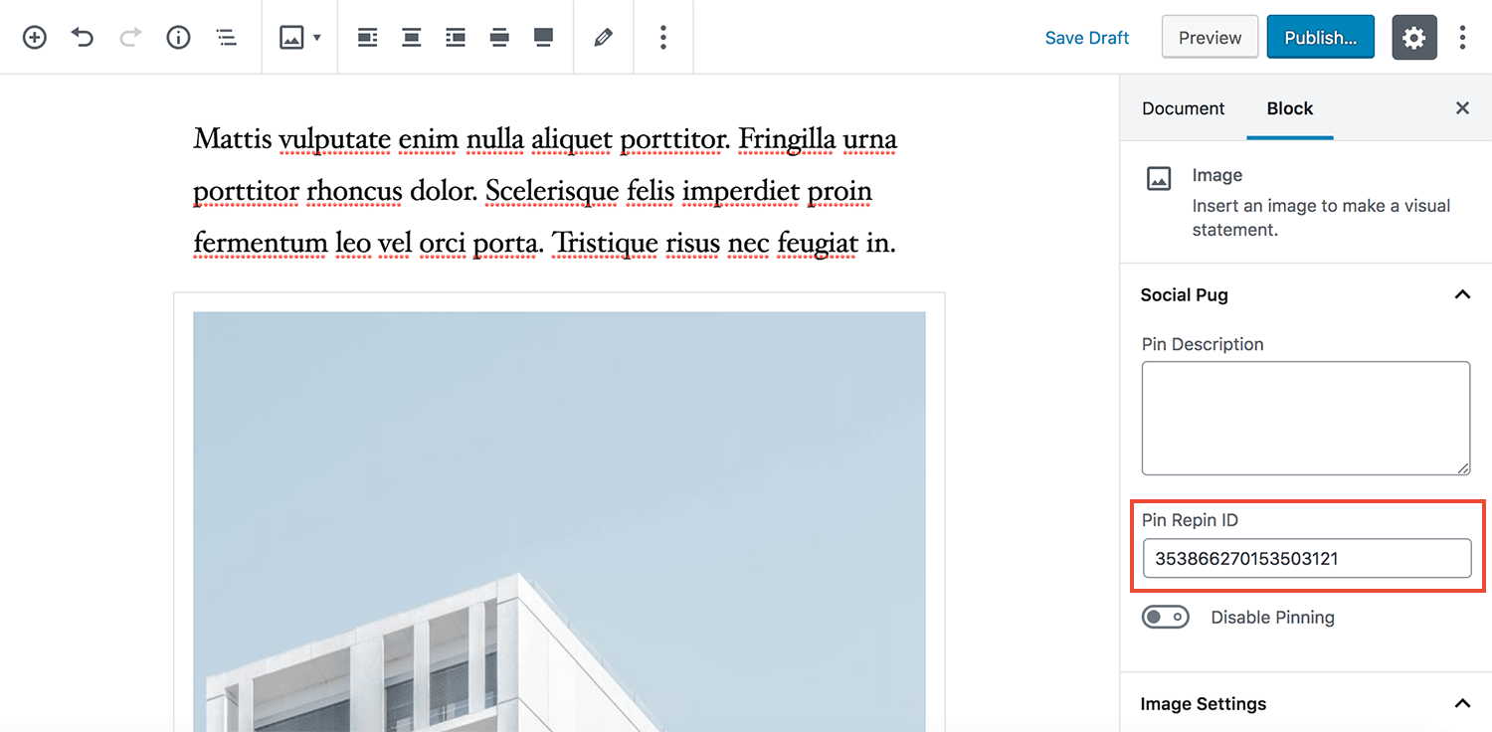1492x732 pixels.
Task: View content structure info
Action: pyautogui.click(x=178, y=37)
